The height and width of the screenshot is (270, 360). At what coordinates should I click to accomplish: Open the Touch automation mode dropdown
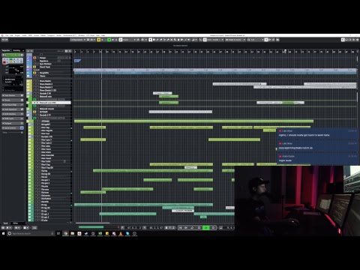(129, 40)
